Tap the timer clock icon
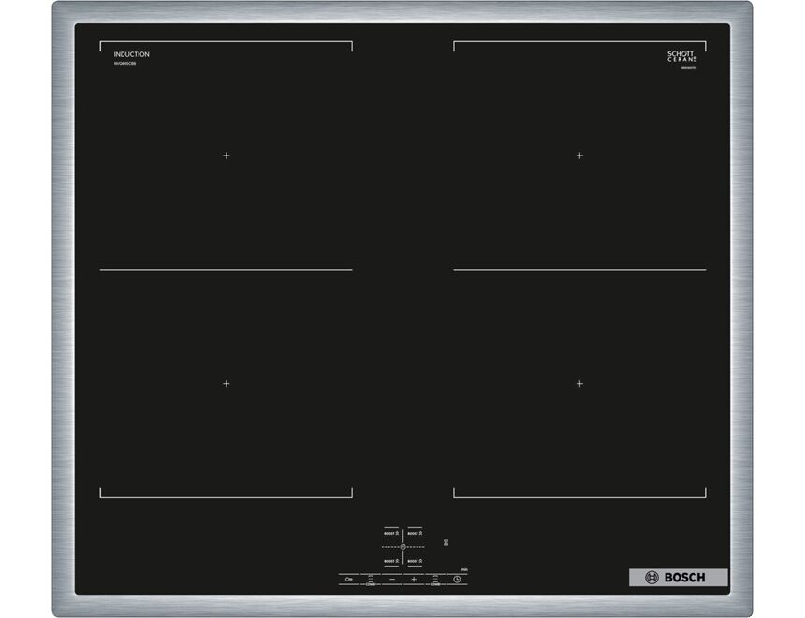The image size is (805, 618). 457,580
